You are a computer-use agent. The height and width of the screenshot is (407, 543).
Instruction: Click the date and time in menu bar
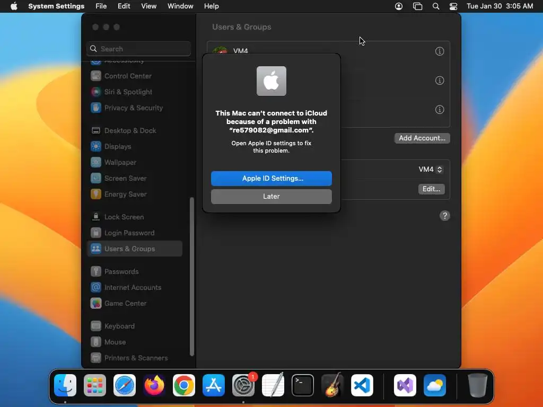coord(500,6)
